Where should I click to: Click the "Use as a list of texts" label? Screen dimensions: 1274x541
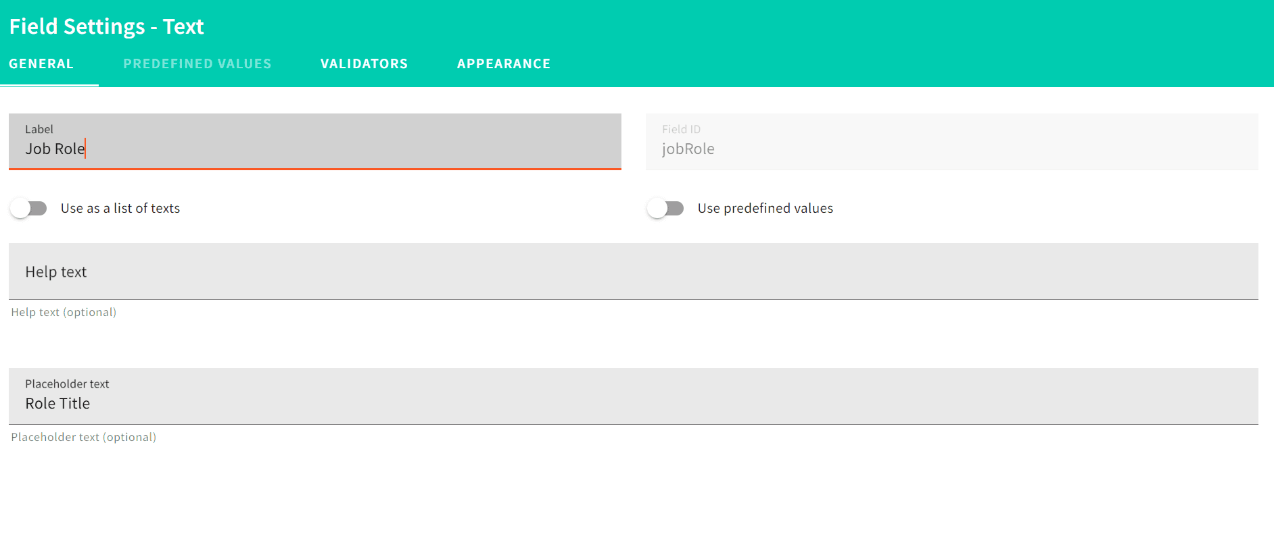click(x=120, y=208)
